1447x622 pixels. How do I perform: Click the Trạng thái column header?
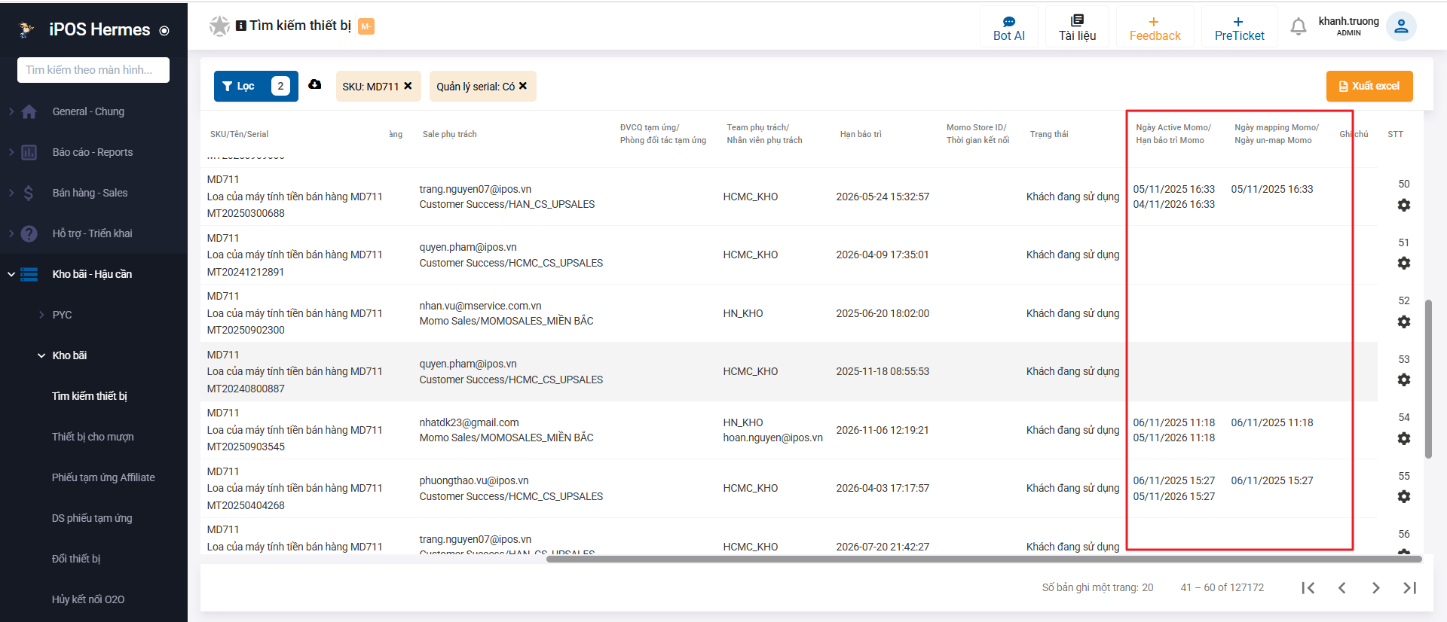tap(1049, 134)
